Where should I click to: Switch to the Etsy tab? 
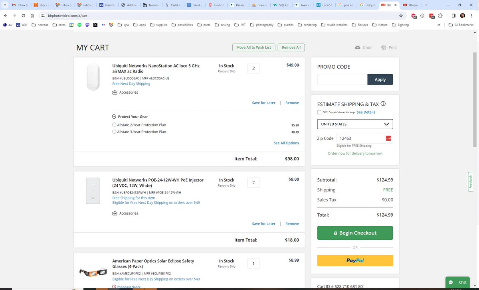point(42,5)
